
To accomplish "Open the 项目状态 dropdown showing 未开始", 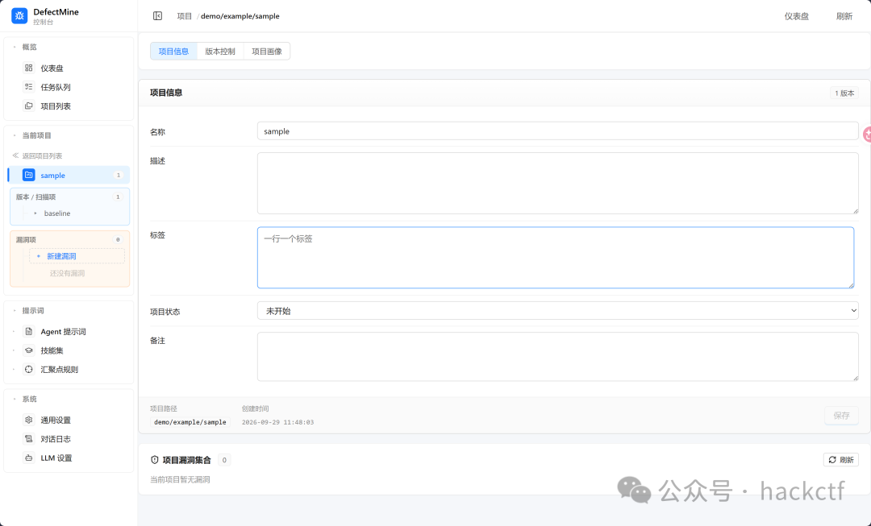I will pyautogui.click(x=558, y=311).
